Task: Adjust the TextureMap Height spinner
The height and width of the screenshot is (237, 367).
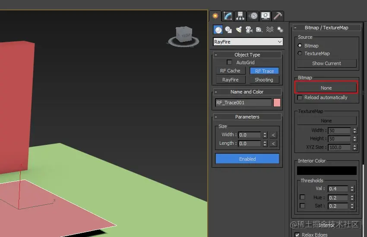Action: pos(355,139)
